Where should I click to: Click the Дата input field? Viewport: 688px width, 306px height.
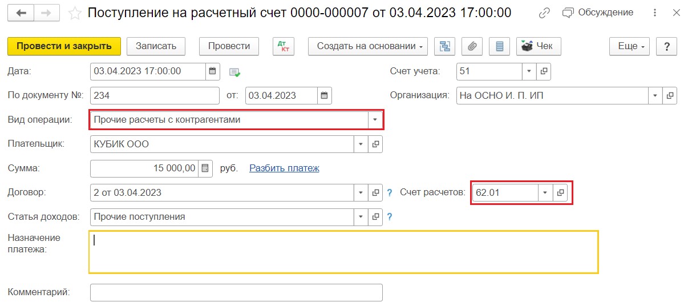tap(148, 71)
